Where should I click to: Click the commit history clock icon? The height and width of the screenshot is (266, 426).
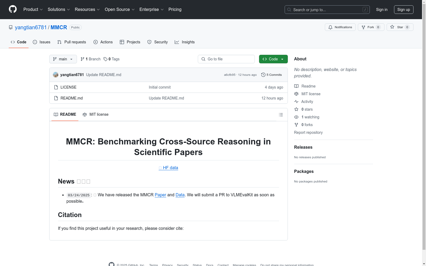coord(263,75)
